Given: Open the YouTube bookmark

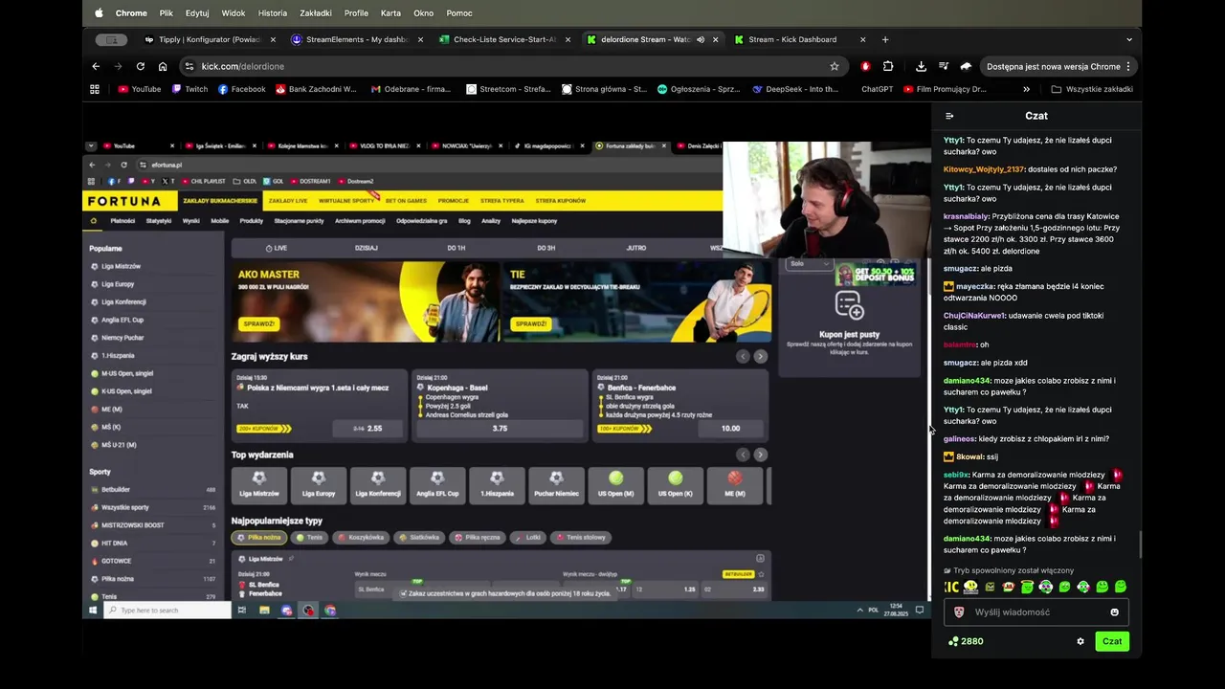Looking at the screenshot, I should [140, 89].
